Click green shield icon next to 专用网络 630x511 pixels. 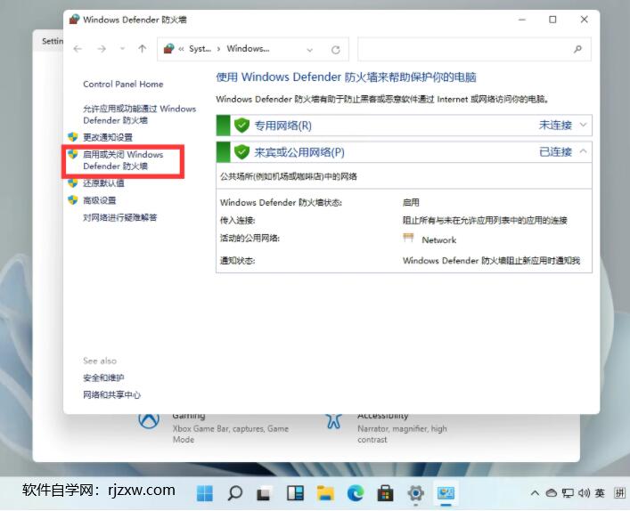coord(241,126)
